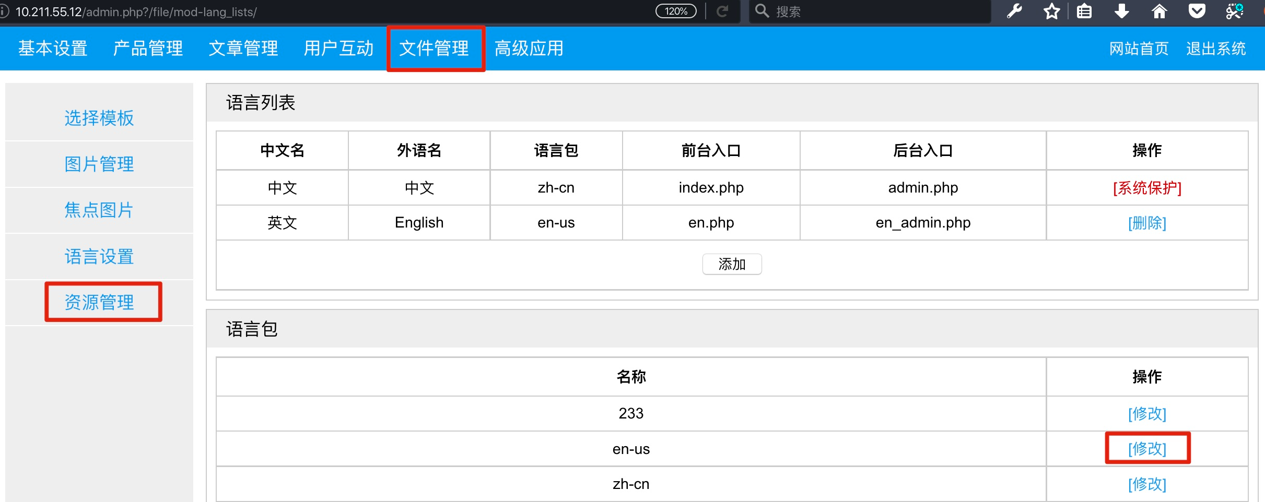1265x502 pixels.
Task: Bookmark this page with the star icon
Action: coord(1051,11)
